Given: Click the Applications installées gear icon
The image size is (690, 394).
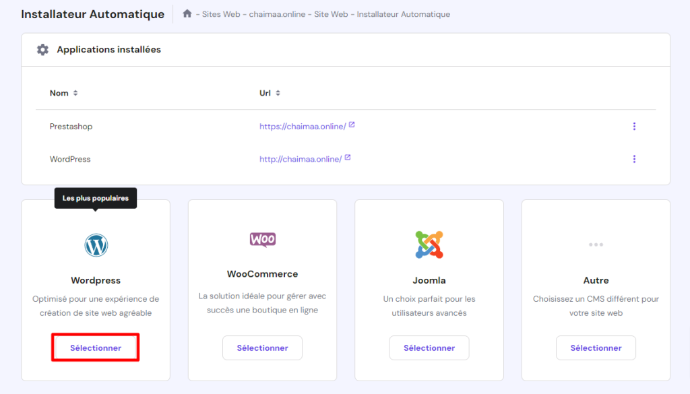Looking at the screenshot, I should click(42, 49).
